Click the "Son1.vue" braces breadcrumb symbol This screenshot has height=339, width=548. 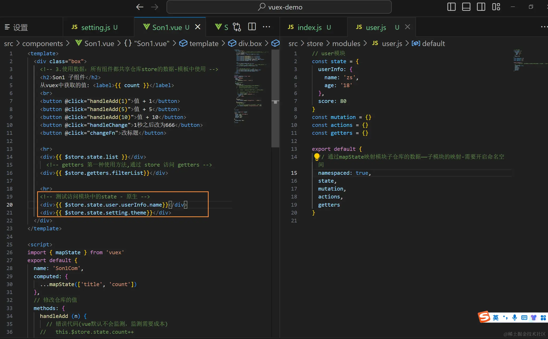pyautogui.click(x=147, y=43)
